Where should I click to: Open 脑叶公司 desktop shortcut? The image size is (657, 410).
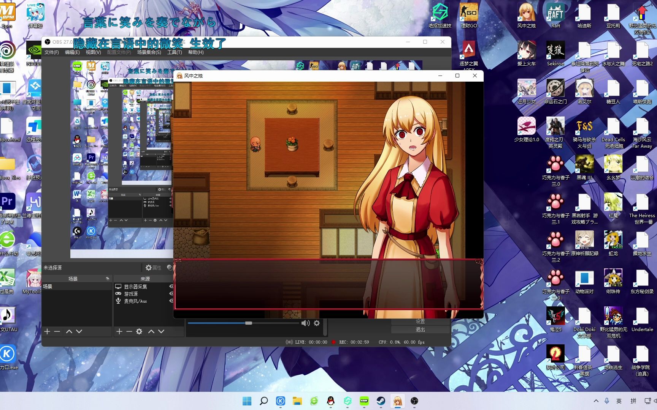pyautogui.click(x=555, y=358)
